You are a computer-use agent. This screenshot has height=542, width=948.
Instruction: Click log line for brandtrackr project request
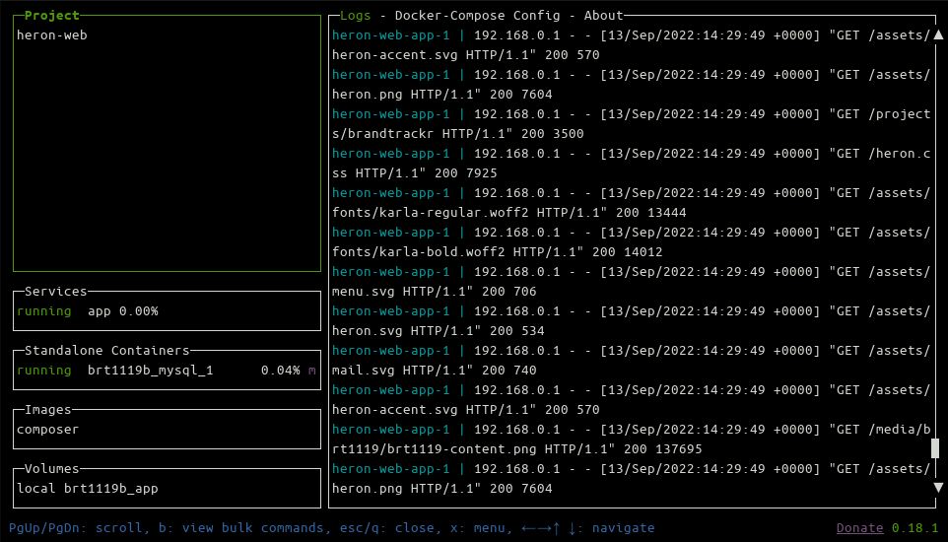coord(632,124)
